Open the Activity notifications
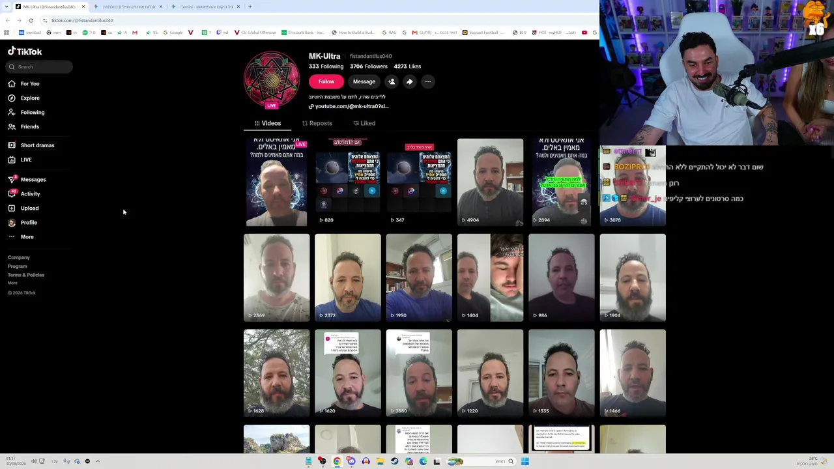834x469 pixels. click(x=24, y=194)
